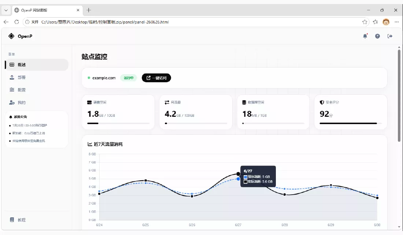Click the 18 MB / 1GB database value
This screenshot has width=403, height=235.
coord(255,114)
